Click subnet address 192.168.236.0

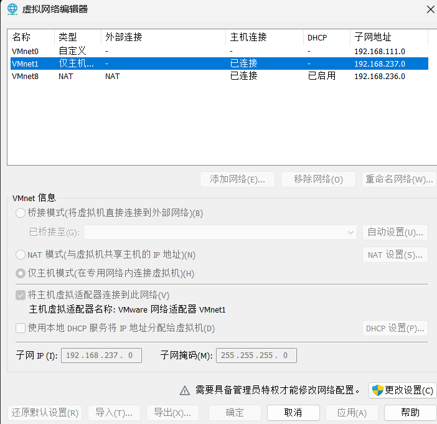coord(380,77)
